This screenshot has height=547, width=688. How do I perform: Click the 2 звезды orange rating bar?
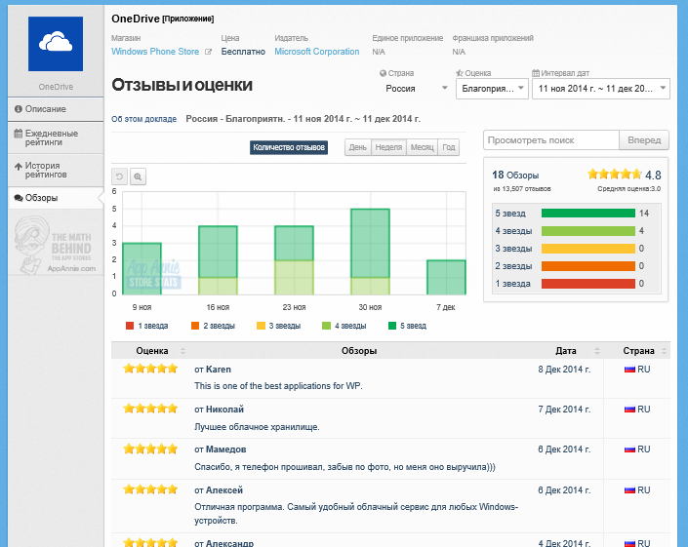(587, 266)
